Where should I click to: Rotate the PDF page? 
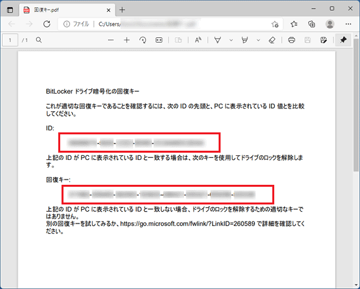coord(143,40)
